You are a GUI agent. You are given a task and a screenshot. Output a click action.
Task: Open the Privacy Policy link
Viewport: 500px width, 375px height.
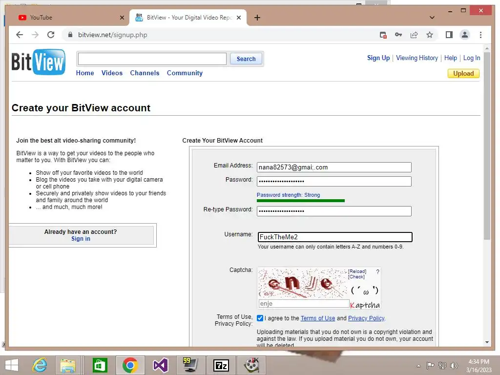pos(366,318)
